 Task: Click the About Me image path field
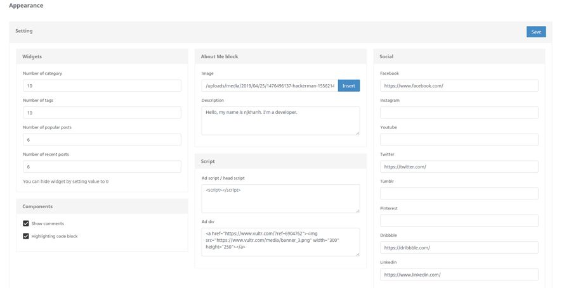pyautogui.click(x=269, y=85)
